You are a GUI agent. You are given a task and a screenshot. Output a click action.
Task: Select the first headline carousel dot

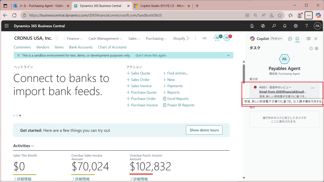point(14,116)
